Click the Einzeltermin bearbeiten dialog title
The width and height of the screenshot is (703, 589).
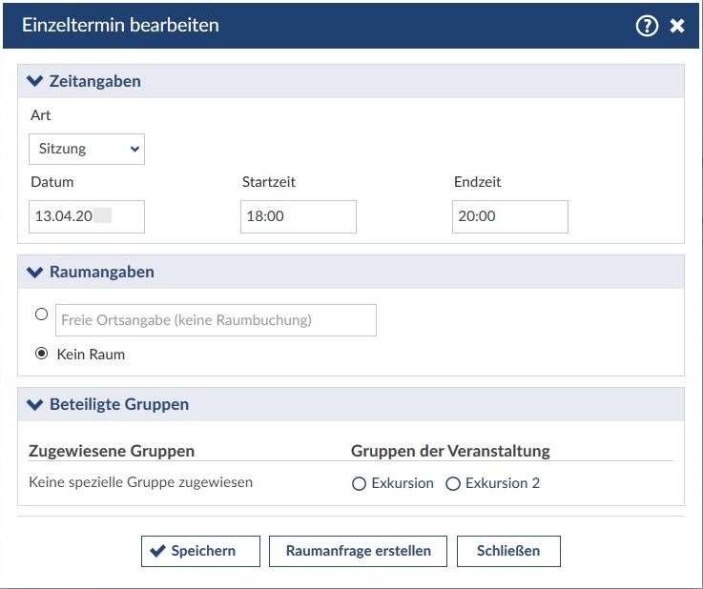point(120,26)
